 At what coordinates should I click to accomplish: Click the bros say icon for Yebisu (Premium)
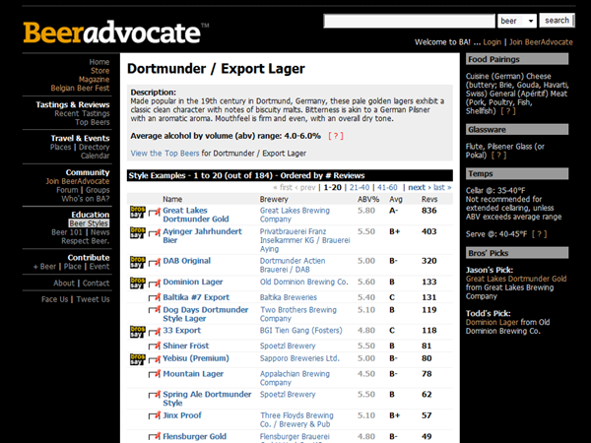point(138,359)
